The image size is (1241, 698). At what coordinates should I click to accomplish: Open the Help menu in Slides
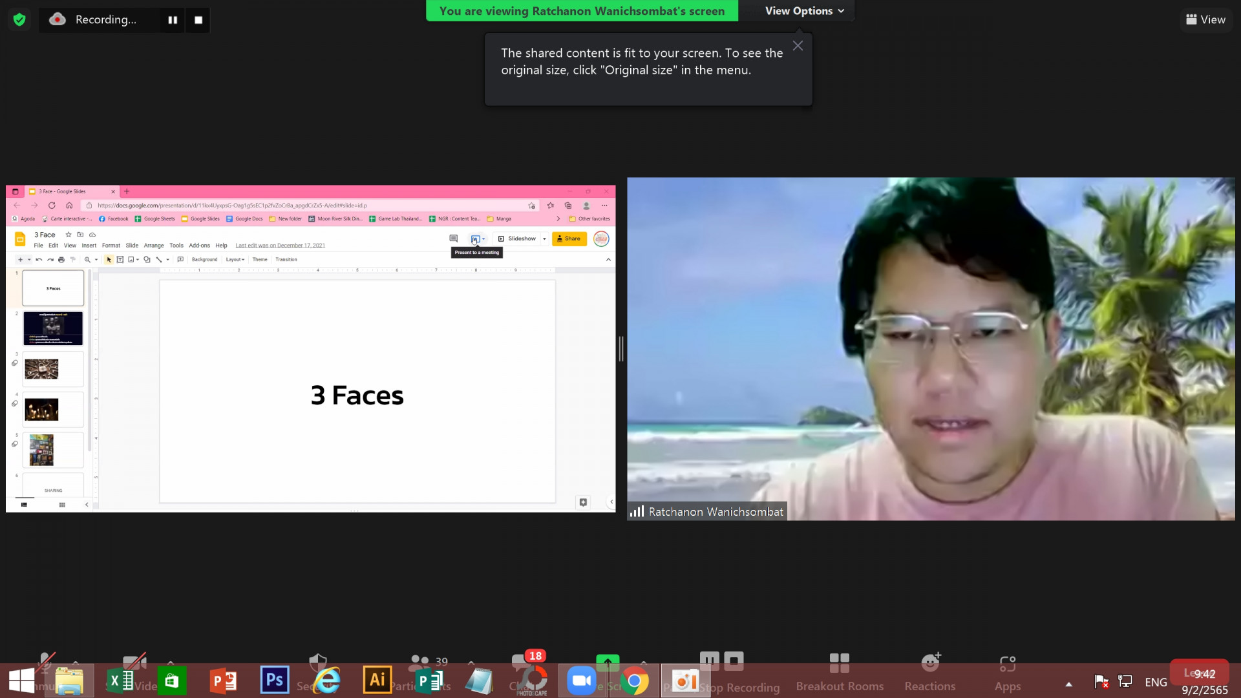221,246
